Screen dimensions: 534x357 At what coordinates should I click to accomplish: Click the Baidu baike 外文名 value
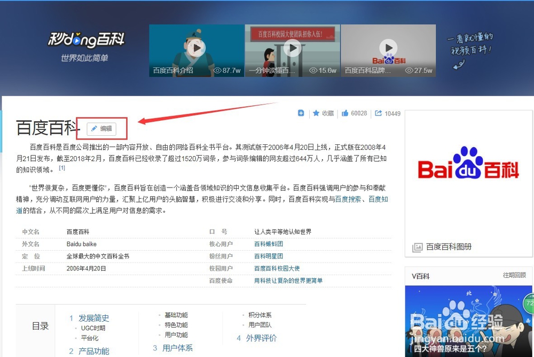(81, 244)
